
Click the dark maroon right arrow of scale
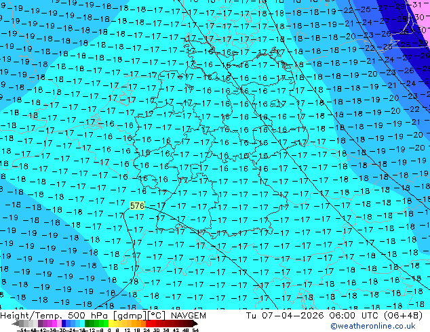[x=195, y=324]
